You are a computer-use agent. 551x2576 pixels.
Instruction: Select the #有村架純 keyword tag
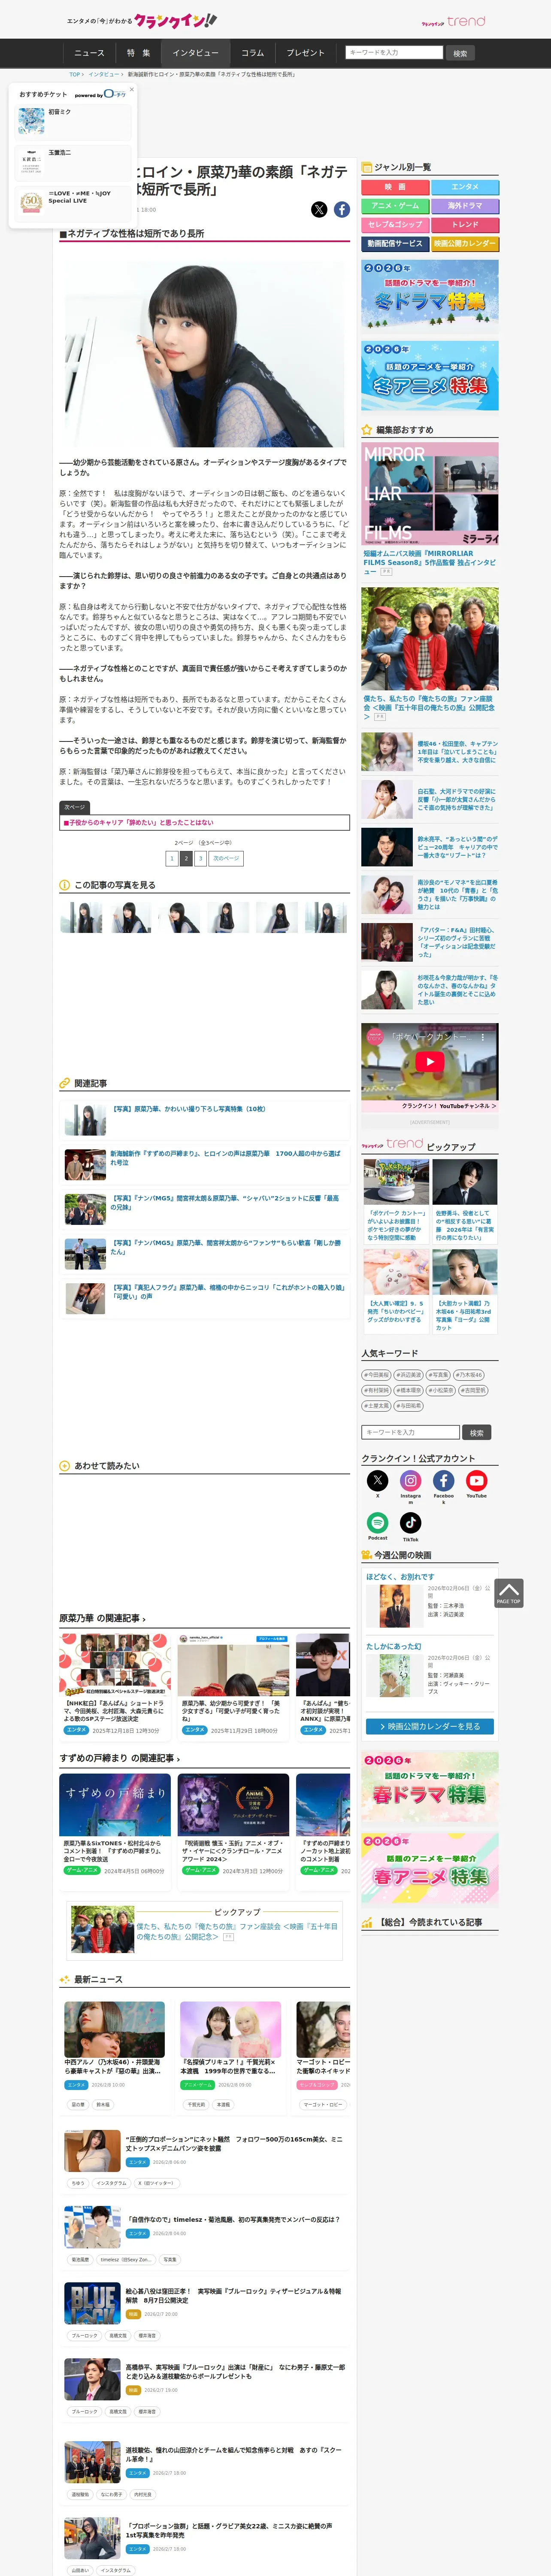[376, 1390]
